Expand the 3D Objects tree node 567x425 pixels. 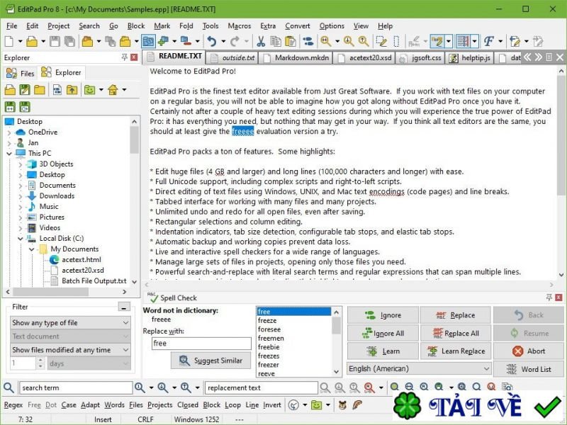21,164
